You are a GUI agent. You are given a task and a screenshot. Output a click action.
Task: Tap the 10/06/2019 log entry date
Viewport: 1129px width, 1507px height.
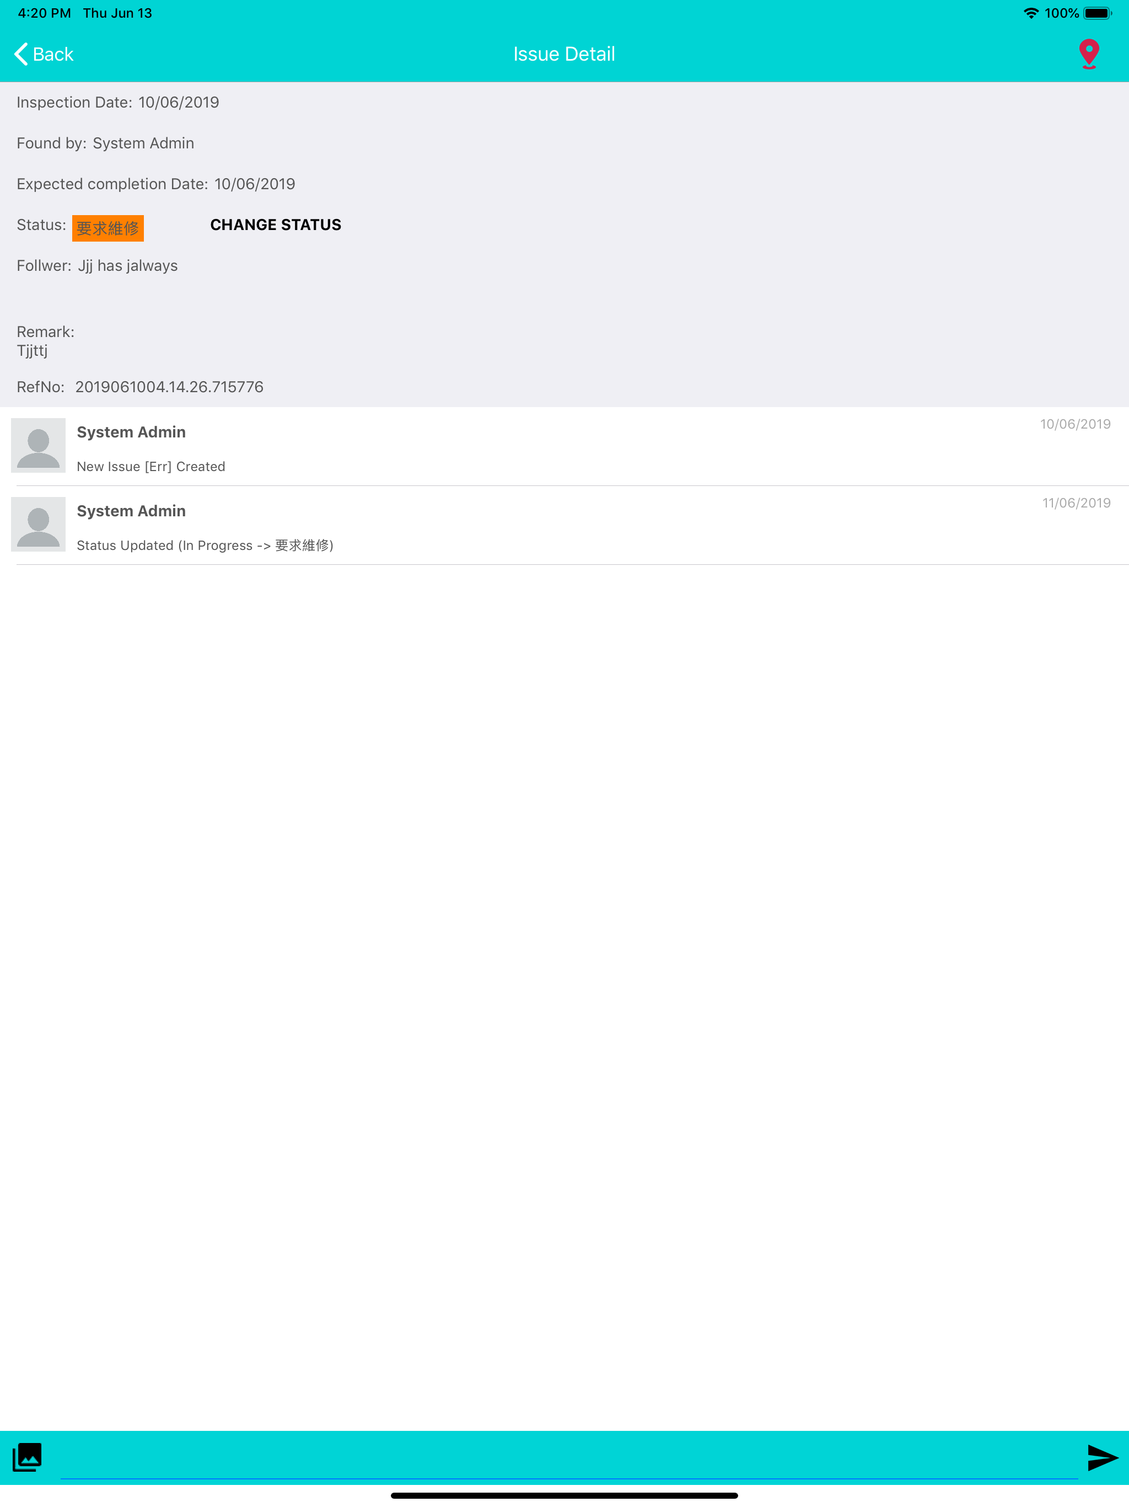point(1075,424)
